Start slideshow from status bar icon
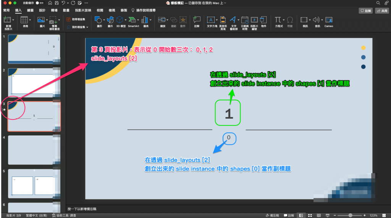This screenshot has width=391, height=218. click(x=327, y=215)
